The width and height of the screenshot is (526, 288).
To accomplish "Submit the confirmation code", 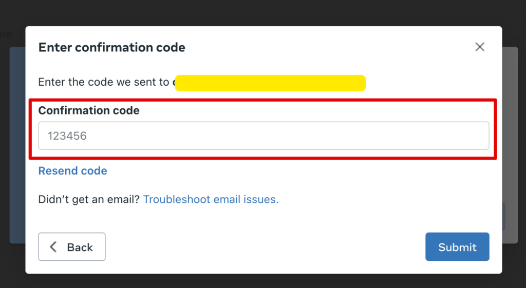I will [457, 247].
